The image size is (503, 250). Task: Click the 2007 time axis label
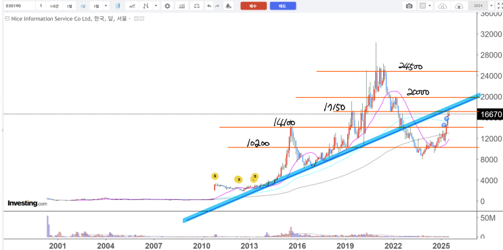154,246
